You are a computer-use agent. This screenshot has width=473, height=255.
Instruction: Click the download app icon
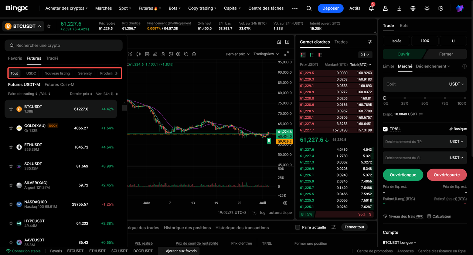[399, 8]
